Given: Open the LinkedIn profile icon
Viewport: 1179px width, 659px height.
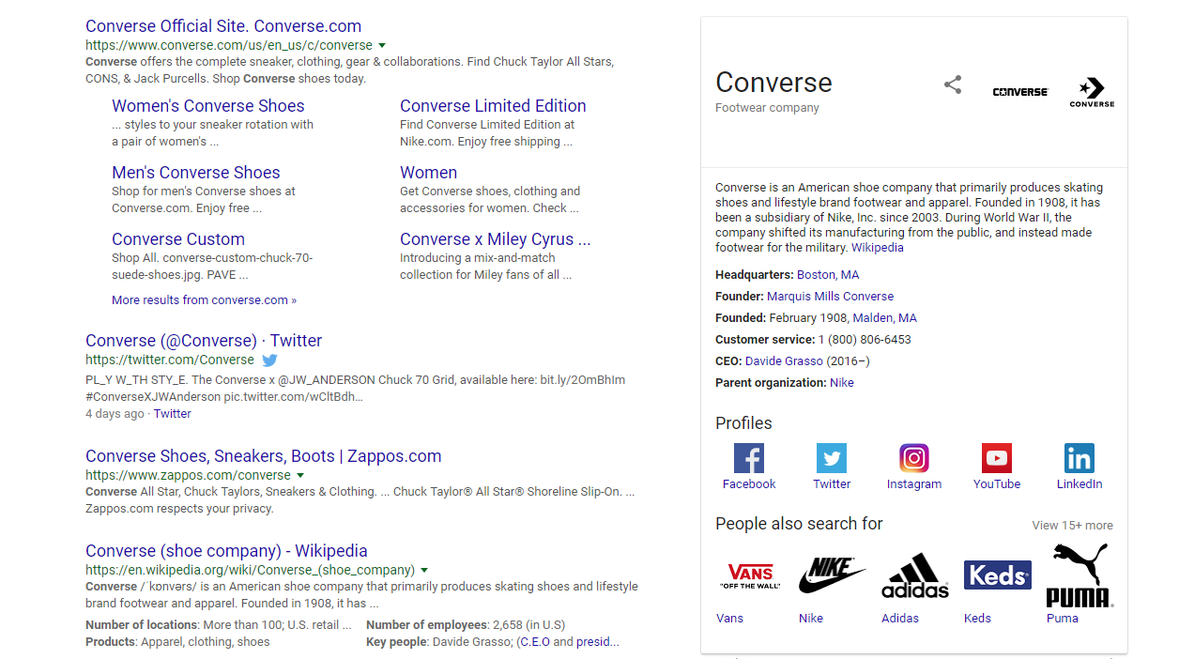Looking at the screenshot, I should [1079, 458].
